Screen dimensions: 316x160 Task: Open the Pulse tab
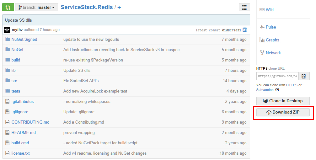point(271,27)
